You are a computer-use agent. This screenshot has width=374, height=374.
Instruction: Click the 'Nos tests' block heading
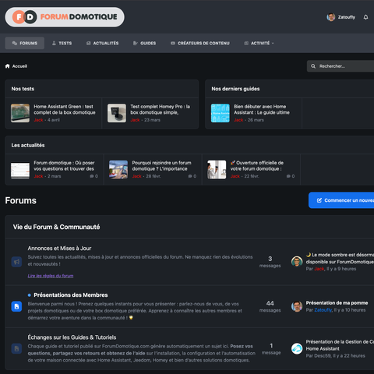point(23,89)
